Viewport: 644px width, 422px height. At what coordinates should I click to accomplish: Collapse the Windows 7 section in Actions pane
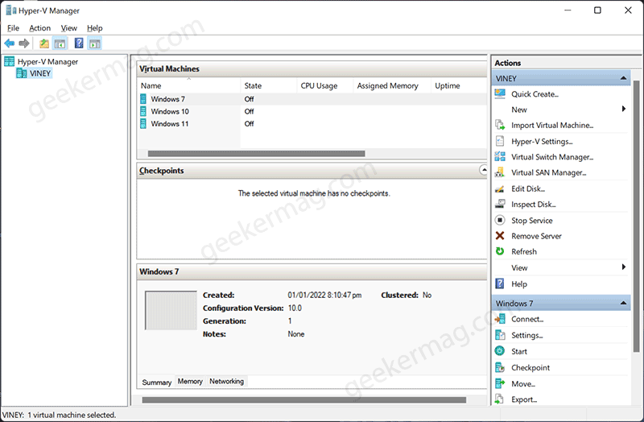point(623,304)
